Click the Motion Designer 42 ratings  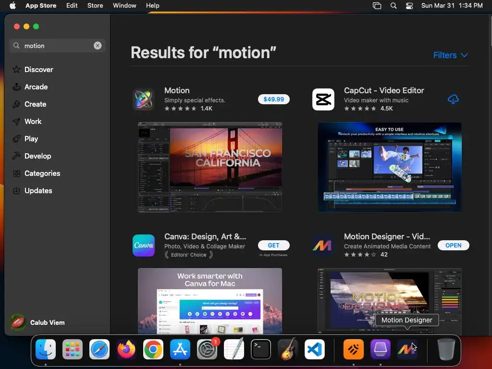(x=366, y=255)
